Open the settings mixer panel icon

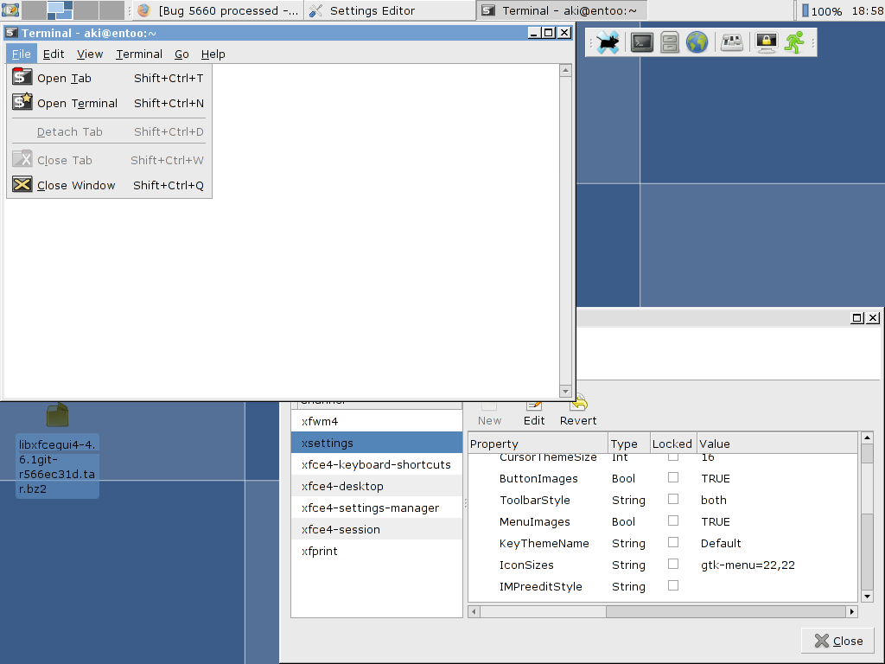(x=733, y=42)
